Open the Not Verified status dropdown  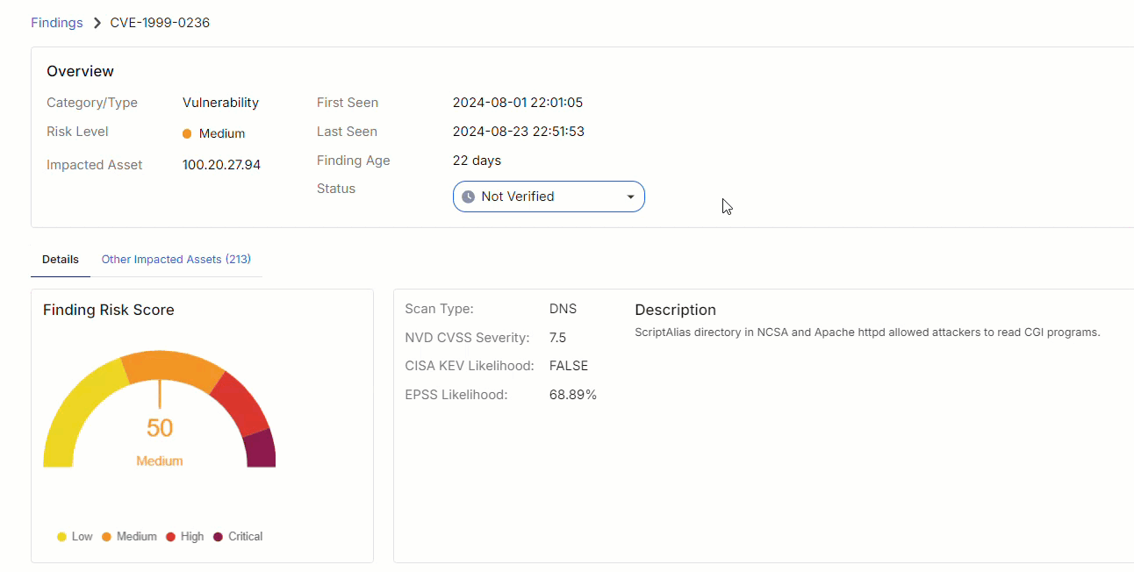549,197
